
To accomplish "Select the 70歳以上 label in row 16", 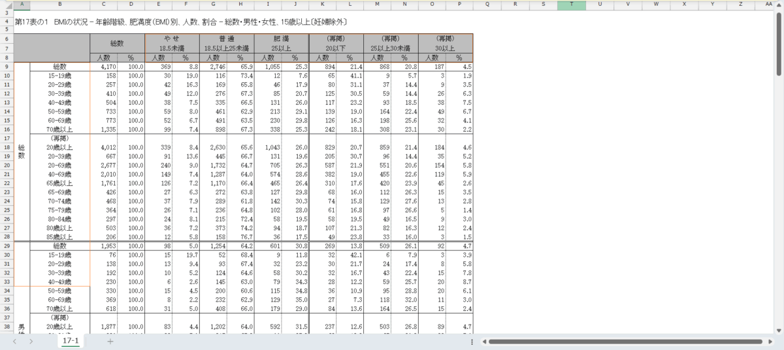I will (59, 130).
